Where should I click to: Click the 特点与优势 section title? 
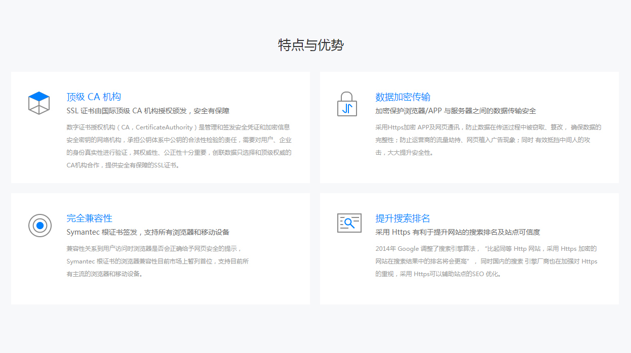(311, 45)
